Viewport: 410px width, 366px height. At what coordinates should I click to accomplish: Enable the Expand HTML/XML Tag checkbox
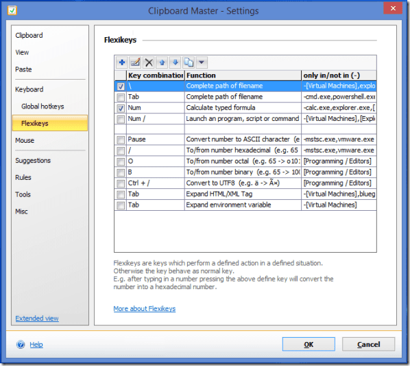click(121, 194)
